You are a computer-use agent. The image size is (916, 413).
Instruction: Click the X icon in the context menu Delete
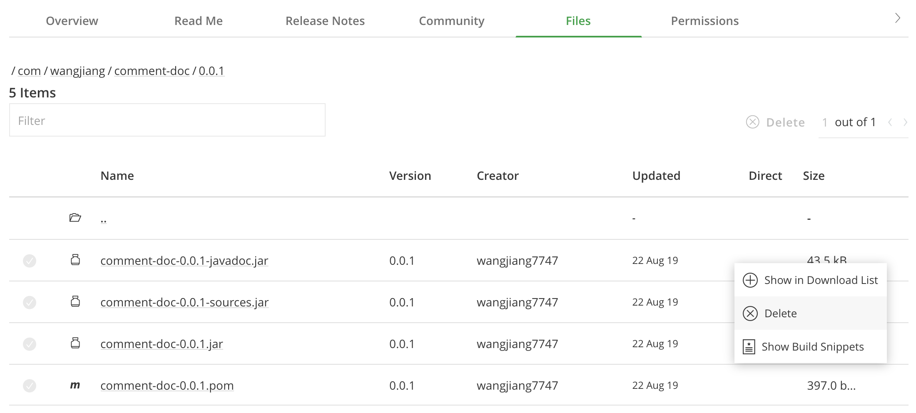tap(750, 313)
